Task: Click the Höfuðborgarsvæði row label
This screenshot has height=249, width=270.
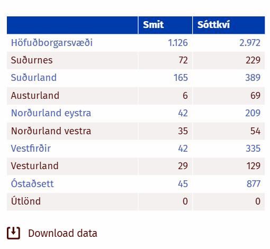Action: [52, 43]
